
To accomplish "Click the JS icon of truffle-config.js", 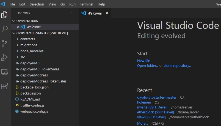I will (x=17, y=105).
